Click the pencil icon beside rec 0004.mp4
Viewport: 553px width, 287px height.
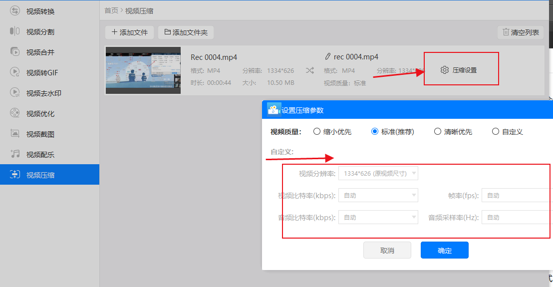coord(327,56)
